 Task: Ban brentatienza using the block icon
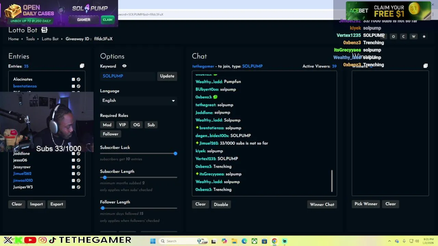pyautogui.click(x=78, y=86)
